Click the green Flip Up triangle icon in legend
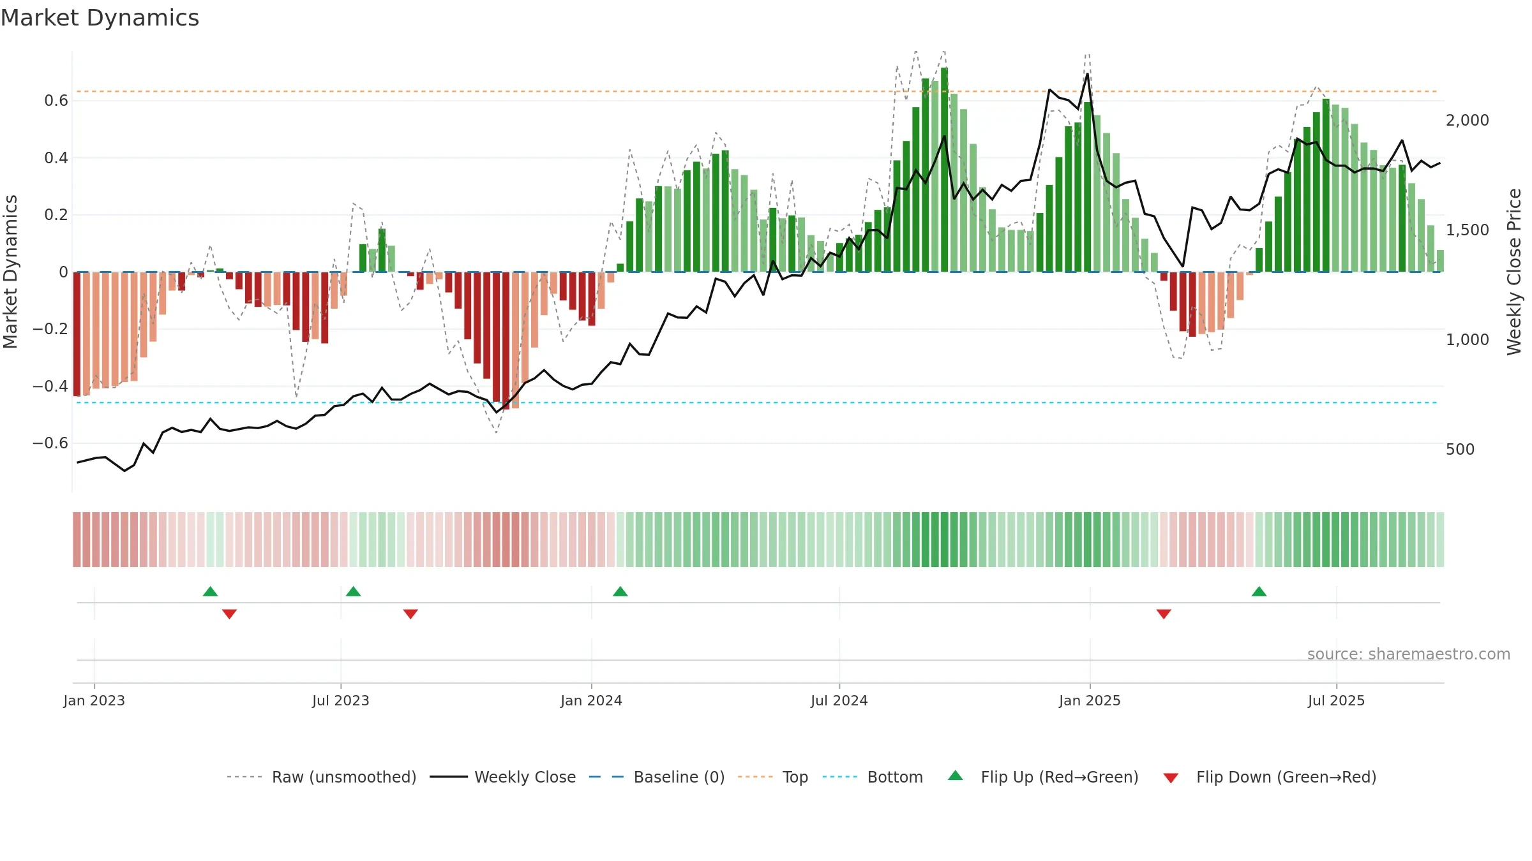 coord(956,776)
